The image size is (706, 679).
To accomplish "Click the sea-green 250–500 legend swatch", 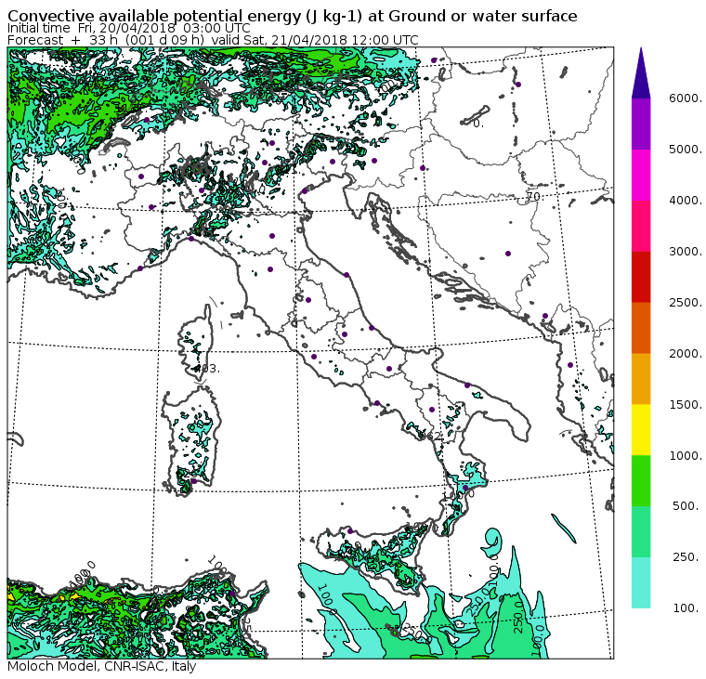I will point(641,531).
